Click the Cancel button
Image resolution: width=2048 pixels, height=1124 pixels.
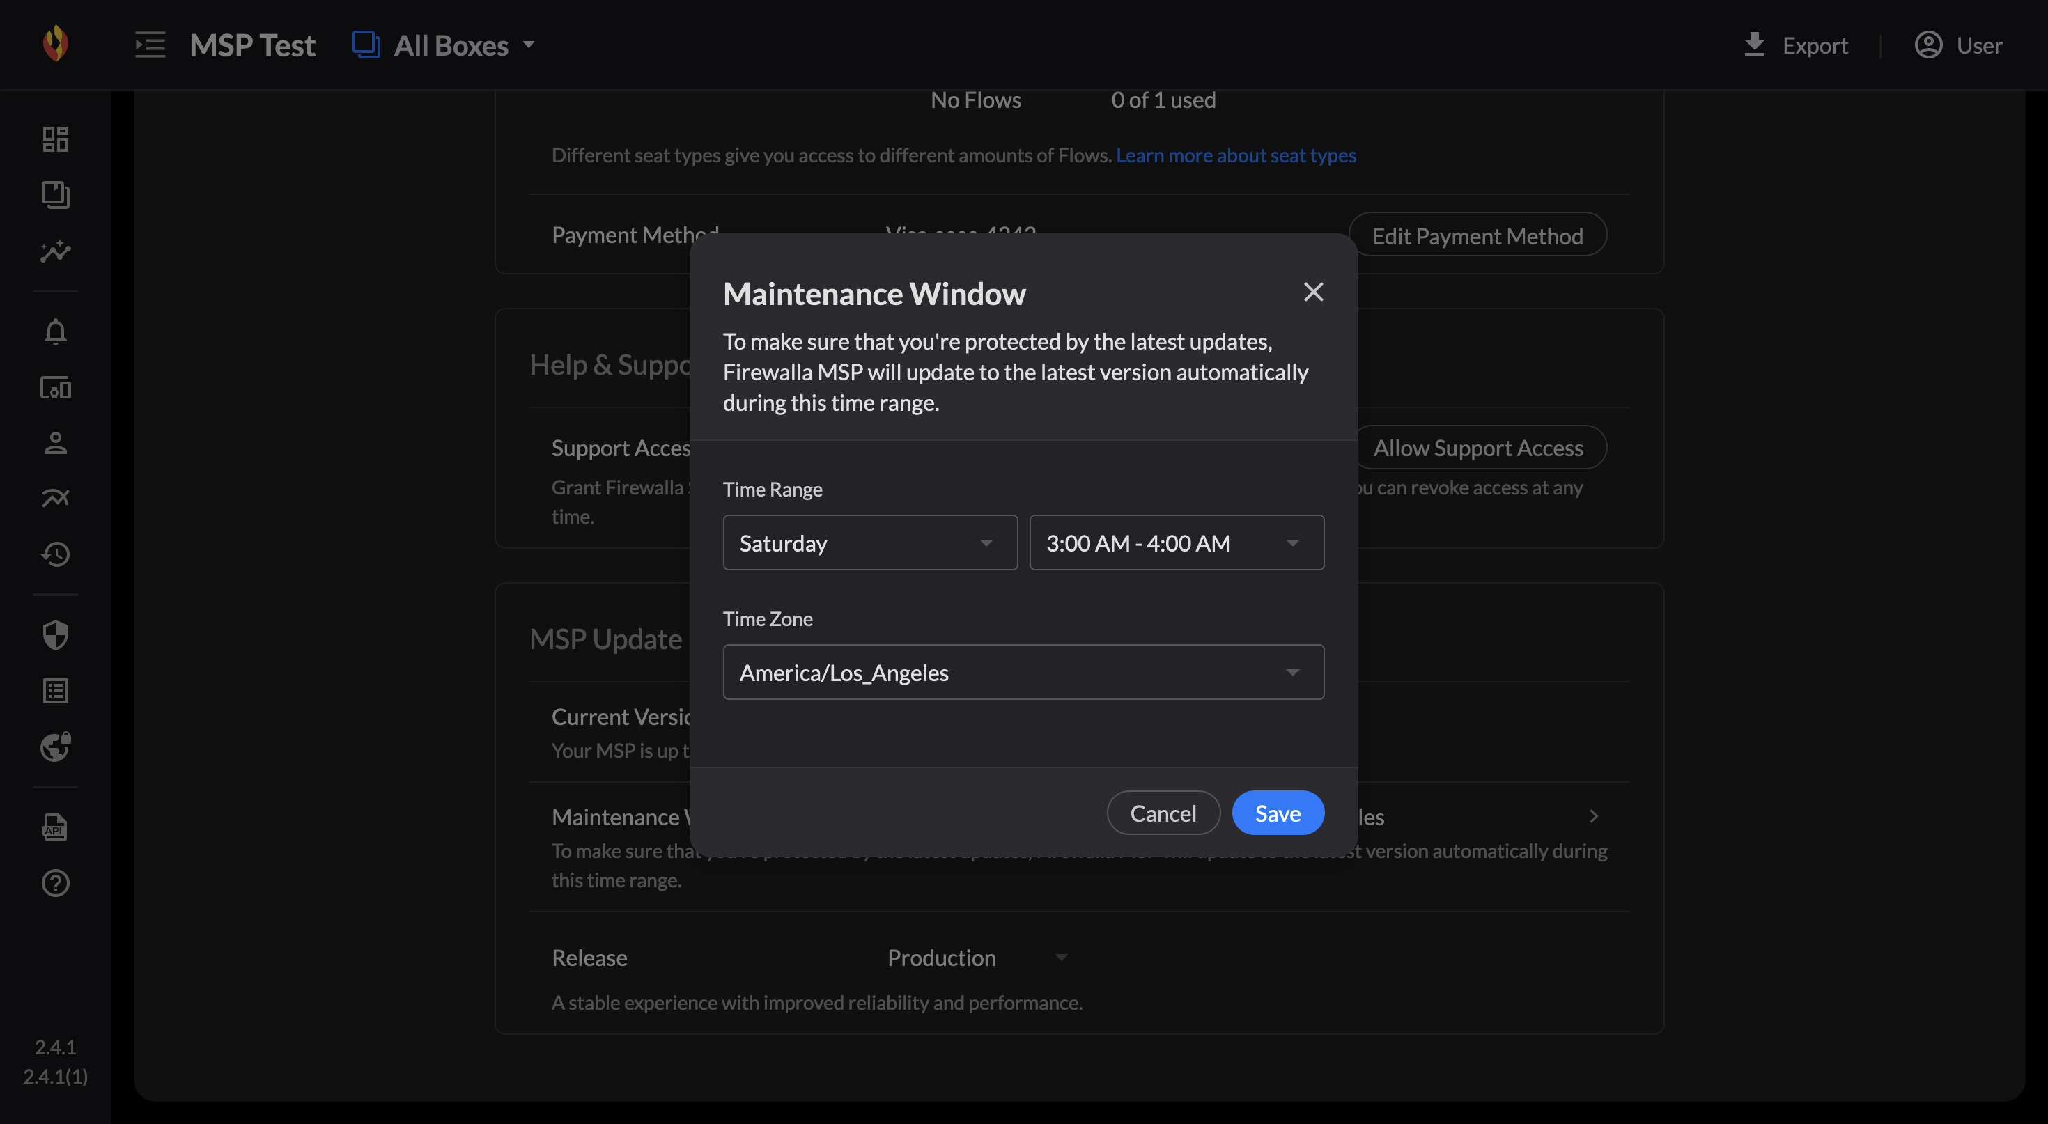[1163, 813]
